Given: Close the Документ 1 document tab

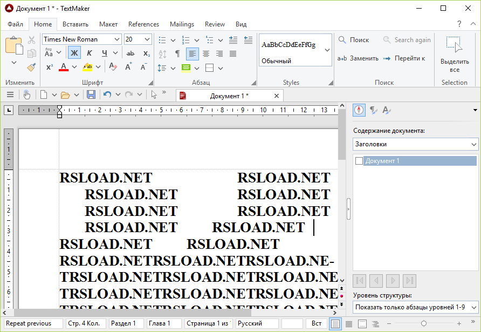Looking at the screenshot, I should (277, 96).
